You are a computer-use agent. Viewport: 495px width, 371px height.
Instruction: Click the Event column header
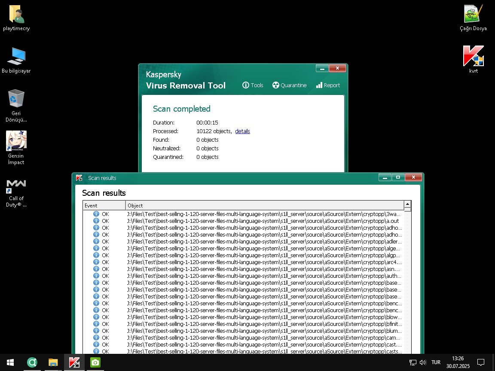point(104,205)
